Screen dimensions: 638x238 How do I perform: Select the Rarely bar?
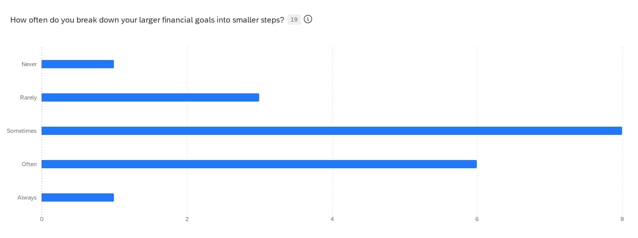click(150, 97)
